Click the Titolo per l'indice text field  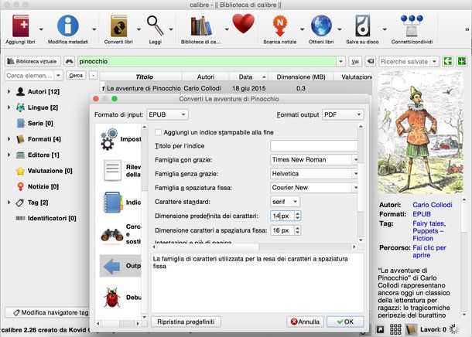click(x=314, y=146)
